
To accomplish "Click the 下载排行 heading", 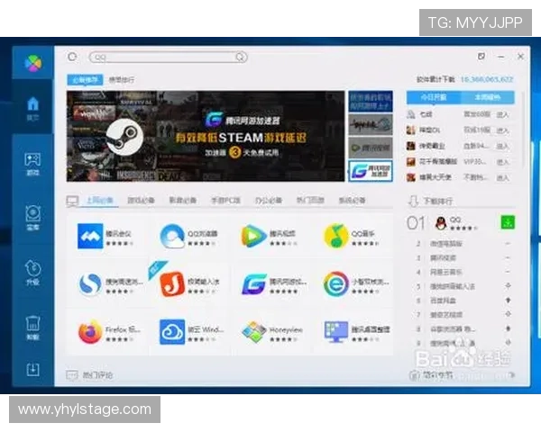I will click(x=438, y=202).
